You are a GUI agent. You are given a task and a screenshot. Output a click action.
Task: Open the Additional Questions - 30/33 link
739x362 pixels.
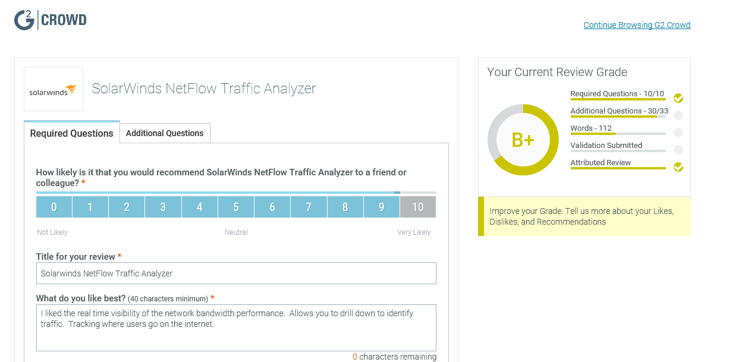click(619, 111)
